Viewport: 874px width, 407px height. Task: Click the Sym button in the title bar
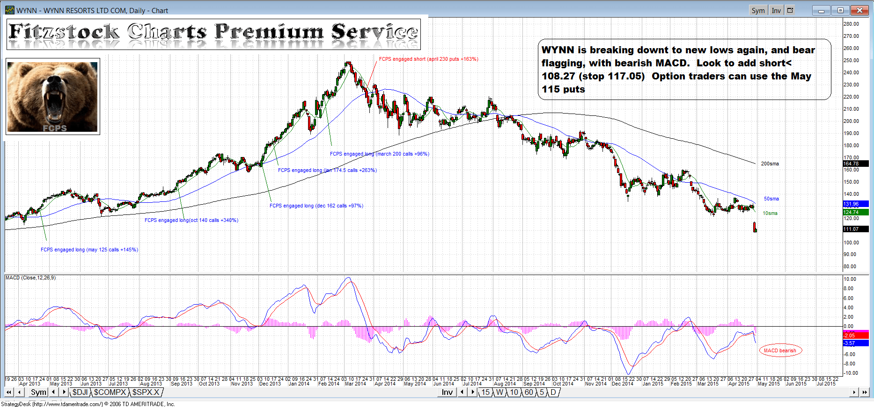pos(758,10)
